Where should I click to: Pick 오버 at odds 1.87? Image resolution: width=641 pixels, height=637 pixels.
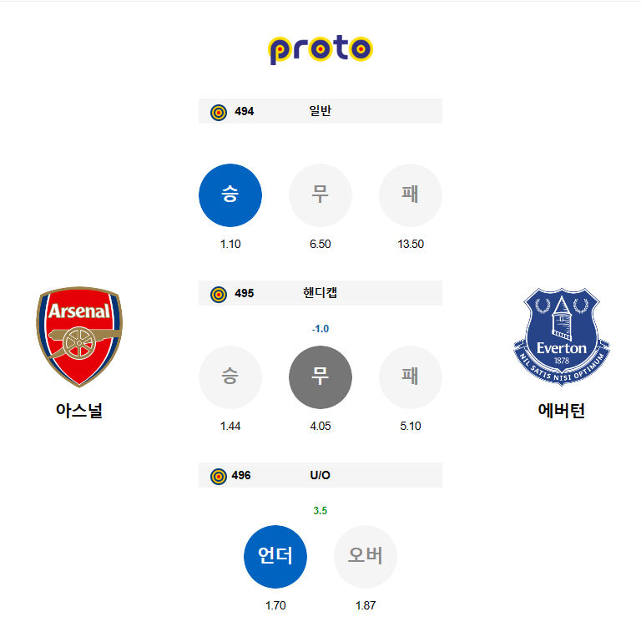[366, 556]
